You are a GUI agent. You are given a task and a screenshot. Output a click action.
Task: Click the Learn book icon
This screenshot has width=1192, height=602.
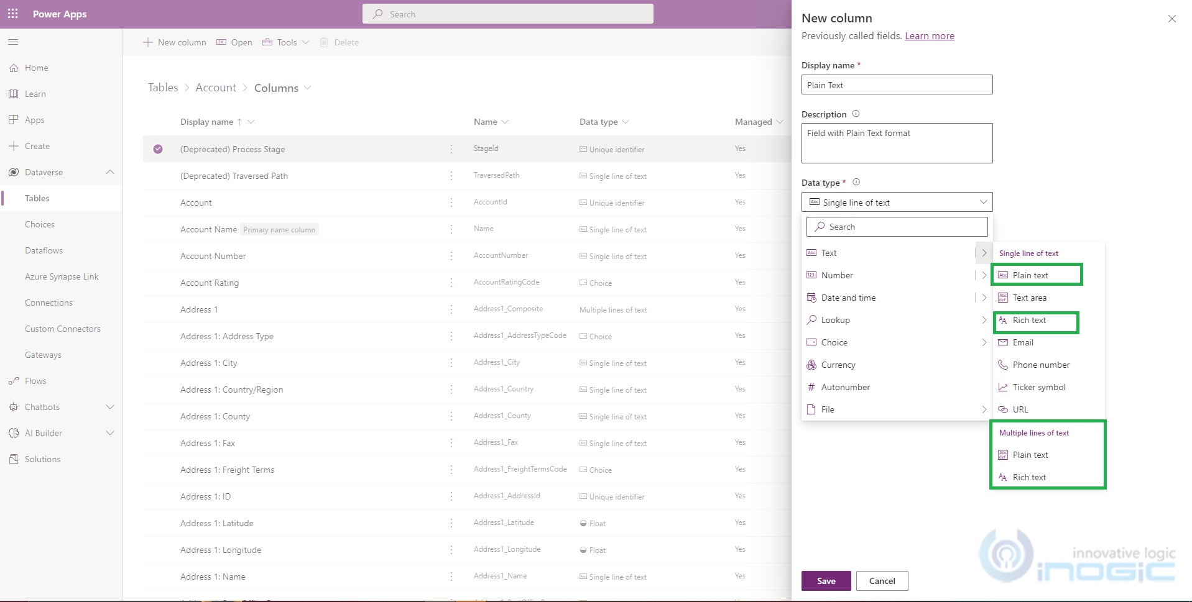click(14, 94)
